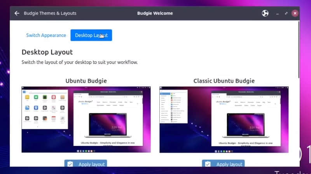Viewport: 311px width, 174px height.
Task: Close the Budgie Welcome window
Action: tap(295, 13)
